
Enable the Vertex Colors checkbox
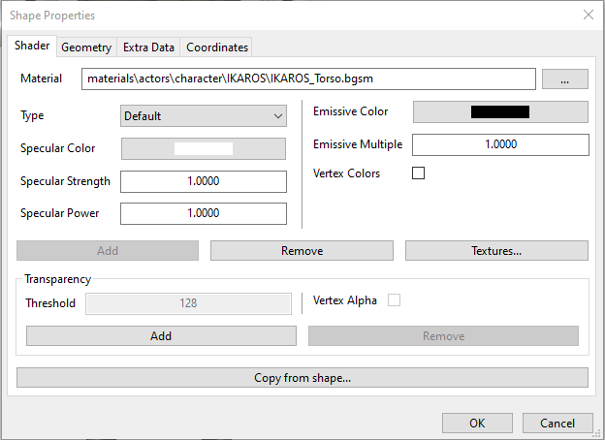(419, 173)
